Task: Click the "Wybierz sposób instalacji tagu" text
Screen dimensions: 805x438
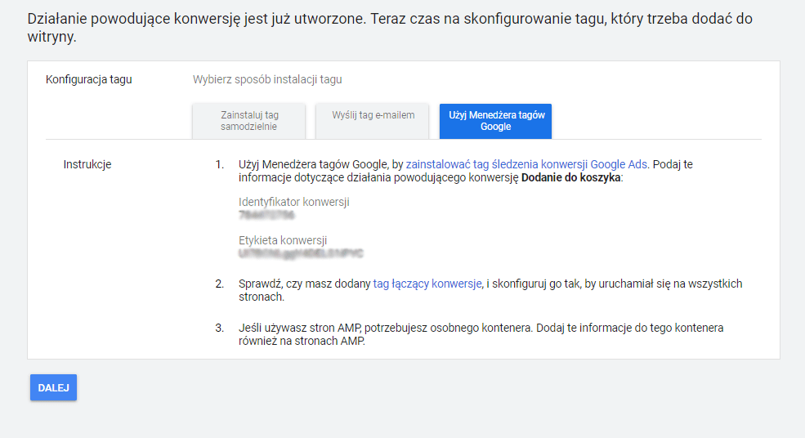Action: click(267, 79)
